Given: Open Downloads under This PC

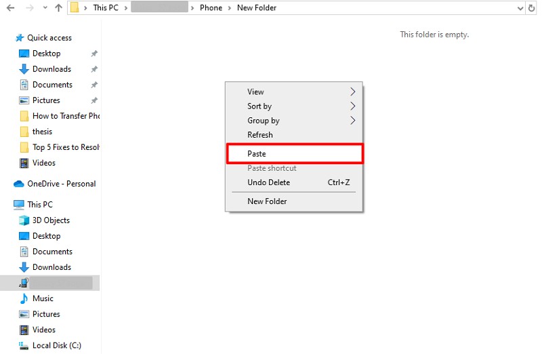Looking at the screenshot, I should coord(51,267).
